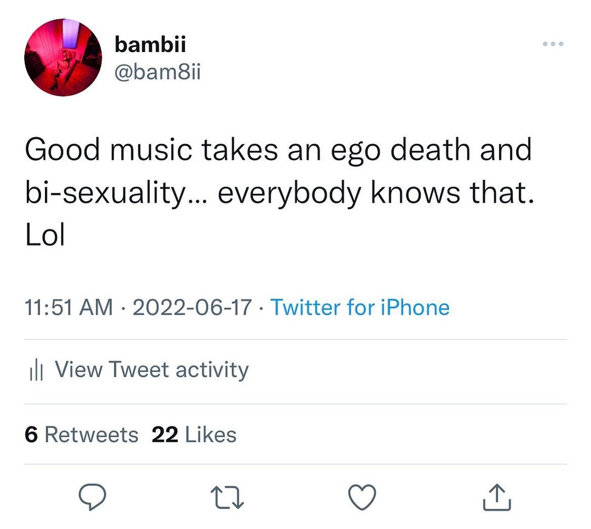591x529 pixels.
Task: Open bambii's round profile picture
Action: pos(63,57)
